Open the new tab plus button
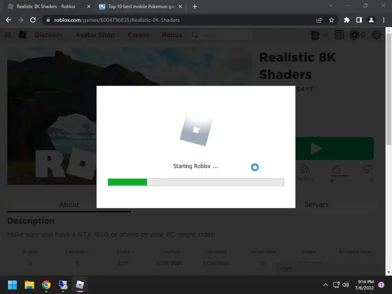The height and width of the screenshot is (294, 392). pyautogui.click(x=195, y=7)
